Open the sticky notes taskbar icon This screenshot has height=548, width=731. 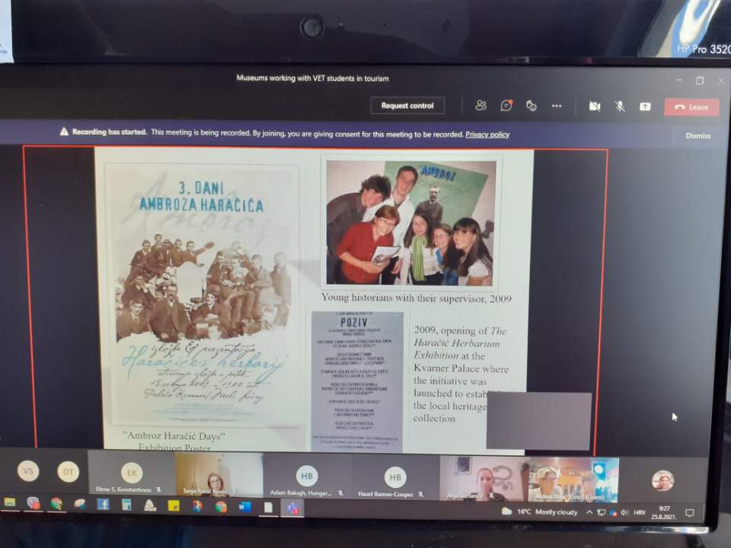(174, 505)
